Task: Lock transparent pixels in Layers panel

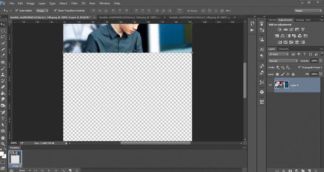Action: coord(277,74)
